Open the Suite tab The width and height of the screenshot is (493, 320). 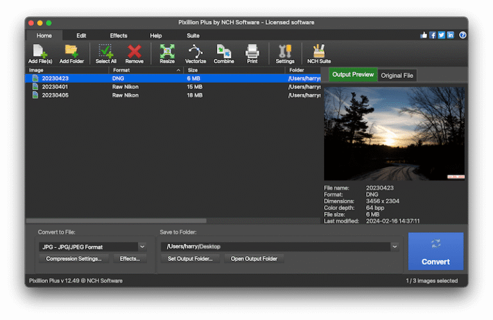coord(193,36)
